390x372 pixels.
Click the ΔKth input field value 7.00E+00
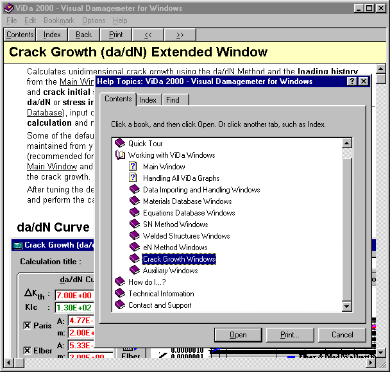point(74,296)
